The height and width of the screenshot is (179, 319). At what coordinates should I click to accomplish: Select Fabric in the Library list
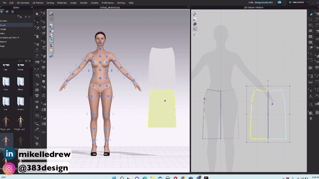[x=3, y=33]
